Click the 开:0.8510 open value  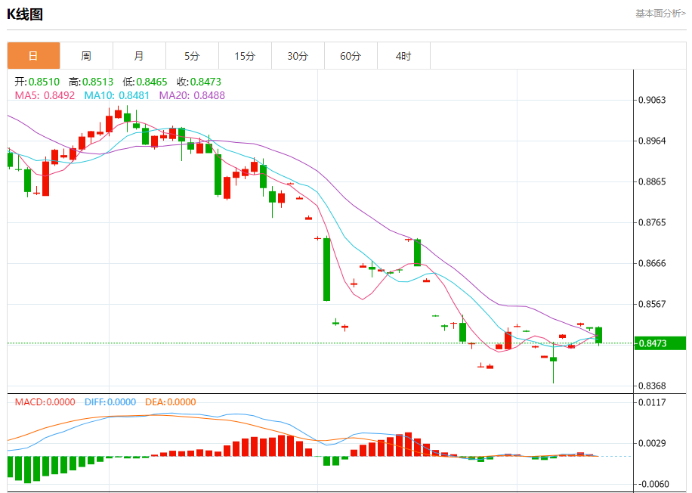pos(37,82)
